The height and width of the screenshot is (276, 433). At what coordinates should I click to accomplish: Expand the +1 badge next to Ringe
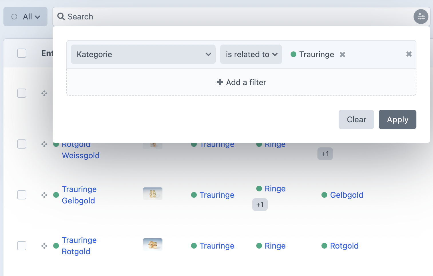tap(260, 204)
